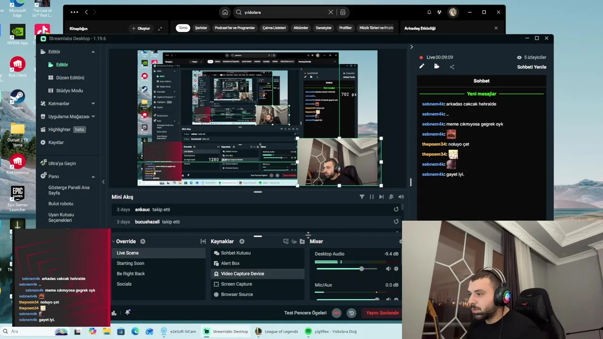Open the Mixer settings gear

(x=400, y=242)
